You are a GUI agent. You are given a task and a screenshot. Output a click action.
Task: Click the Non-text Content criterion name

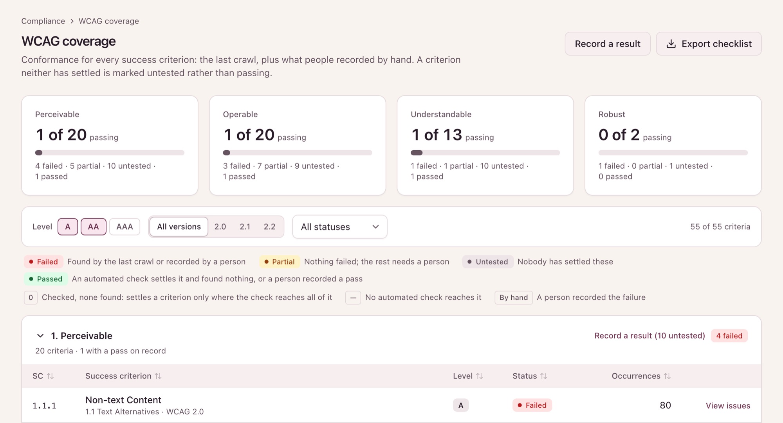[x=123, y=400]
